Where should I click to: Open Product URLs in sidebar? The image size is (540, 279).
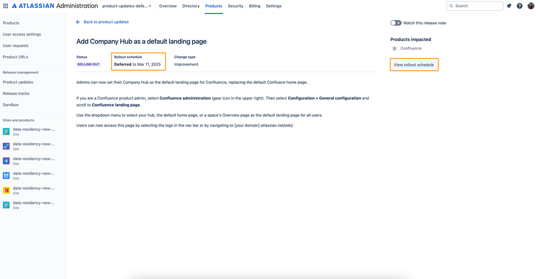(x=15, y=57)
